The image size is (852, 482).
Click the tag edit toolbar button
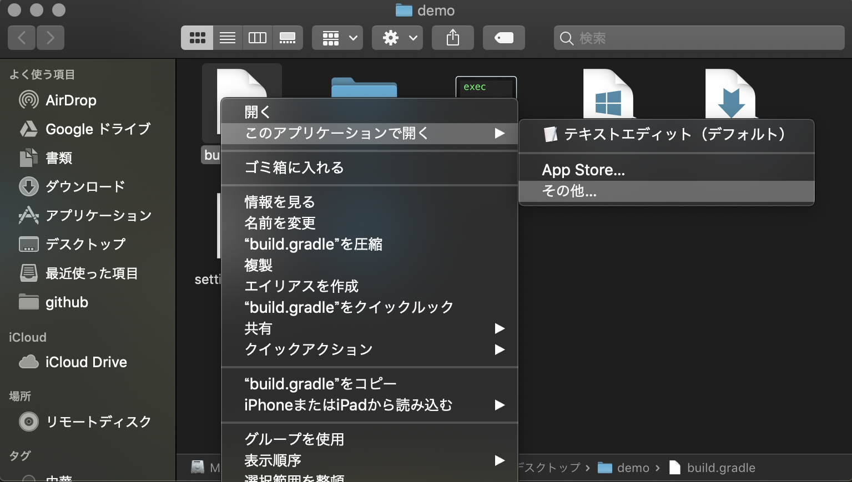click(504, 38)
